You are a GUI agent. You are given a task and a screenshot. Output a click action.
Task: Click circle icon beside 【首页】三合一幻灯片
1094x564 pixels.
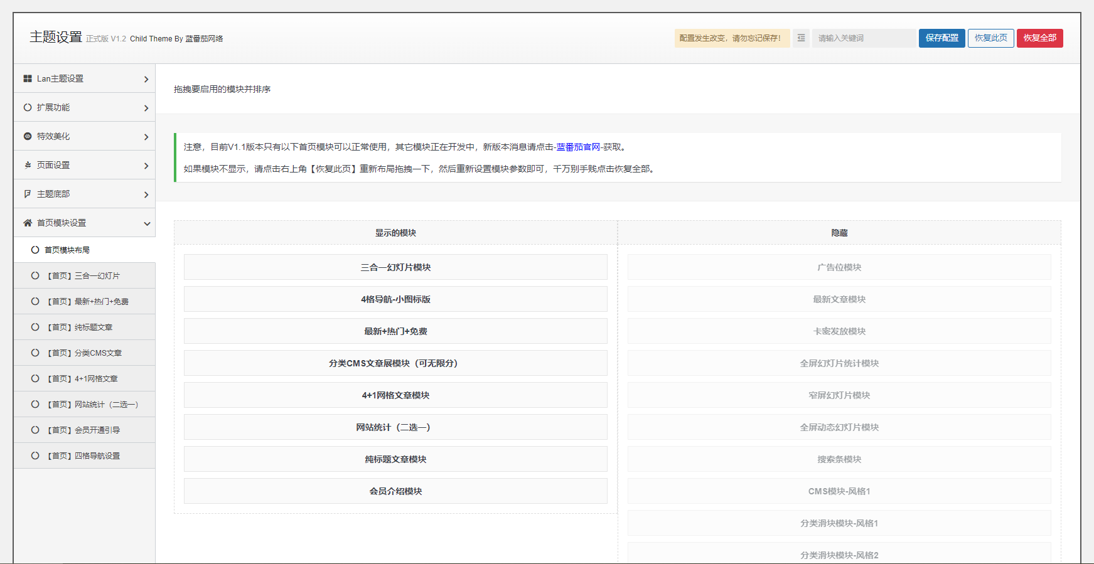[35, 275]
